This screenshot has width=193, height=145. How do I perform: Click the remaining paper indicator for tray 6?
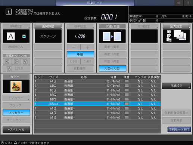(127, 104)
